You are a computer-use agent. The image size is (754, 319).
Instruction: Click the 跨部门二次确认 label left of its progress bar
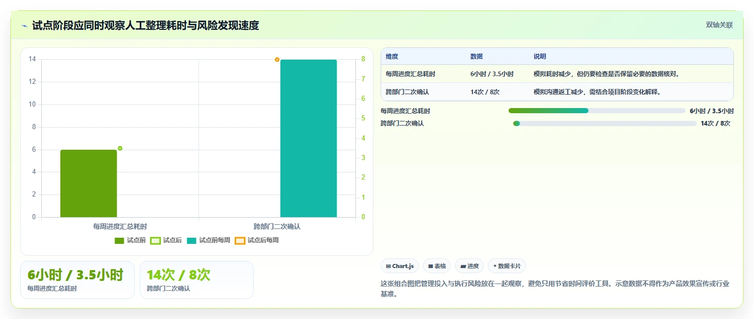[402, 123]
